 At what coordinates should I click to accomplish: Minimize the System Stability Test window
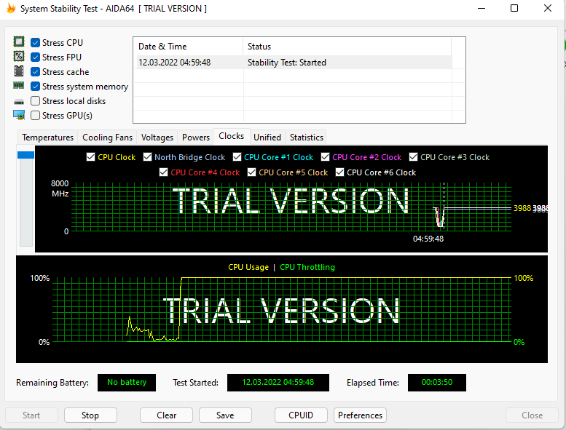(482, 8)
